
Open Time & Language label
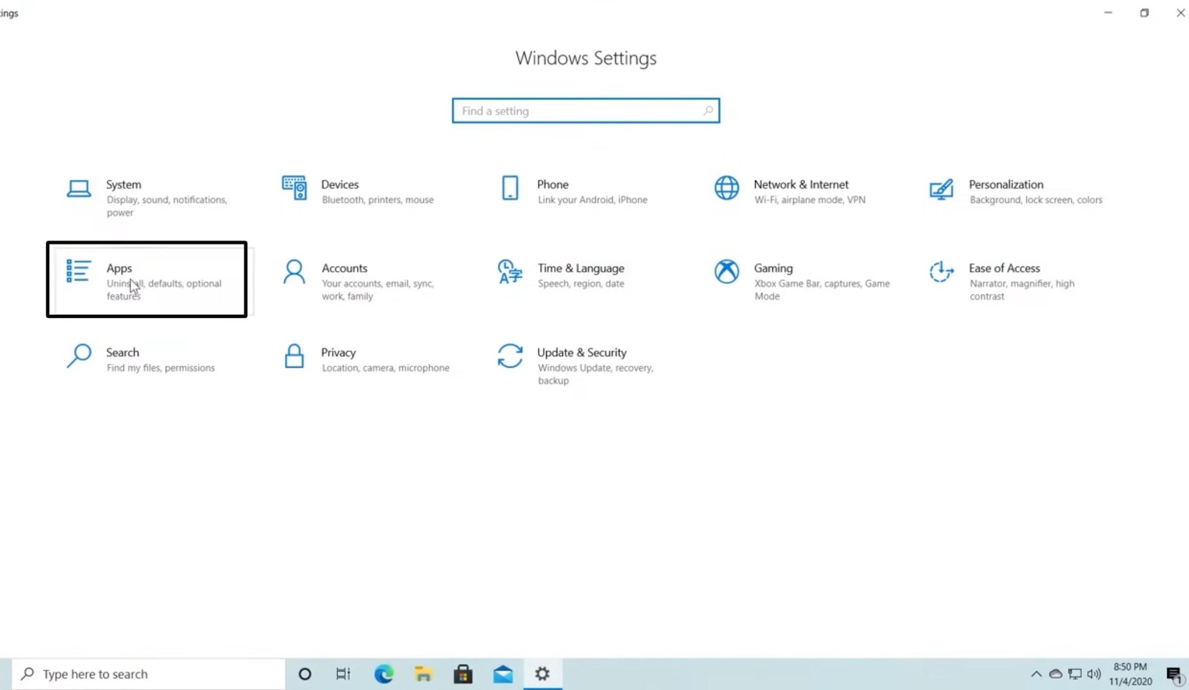click(581, 268)
